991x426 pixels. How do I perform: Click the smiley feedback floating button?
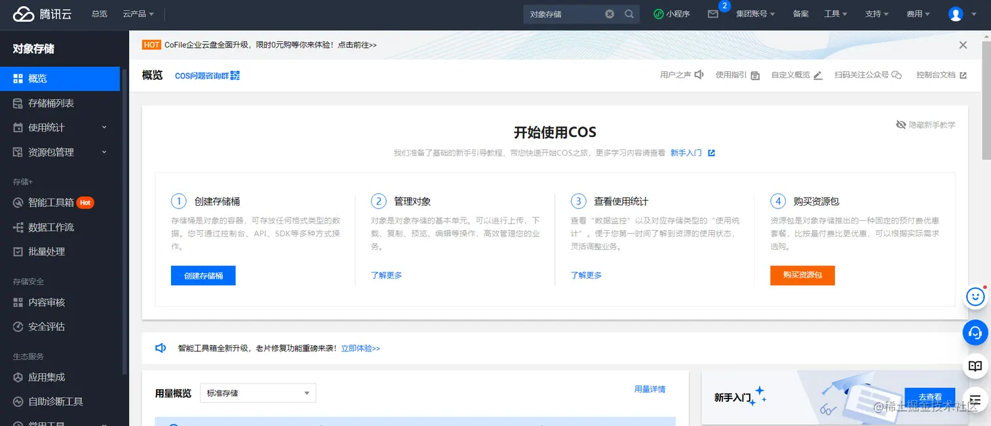pos(976,297)
